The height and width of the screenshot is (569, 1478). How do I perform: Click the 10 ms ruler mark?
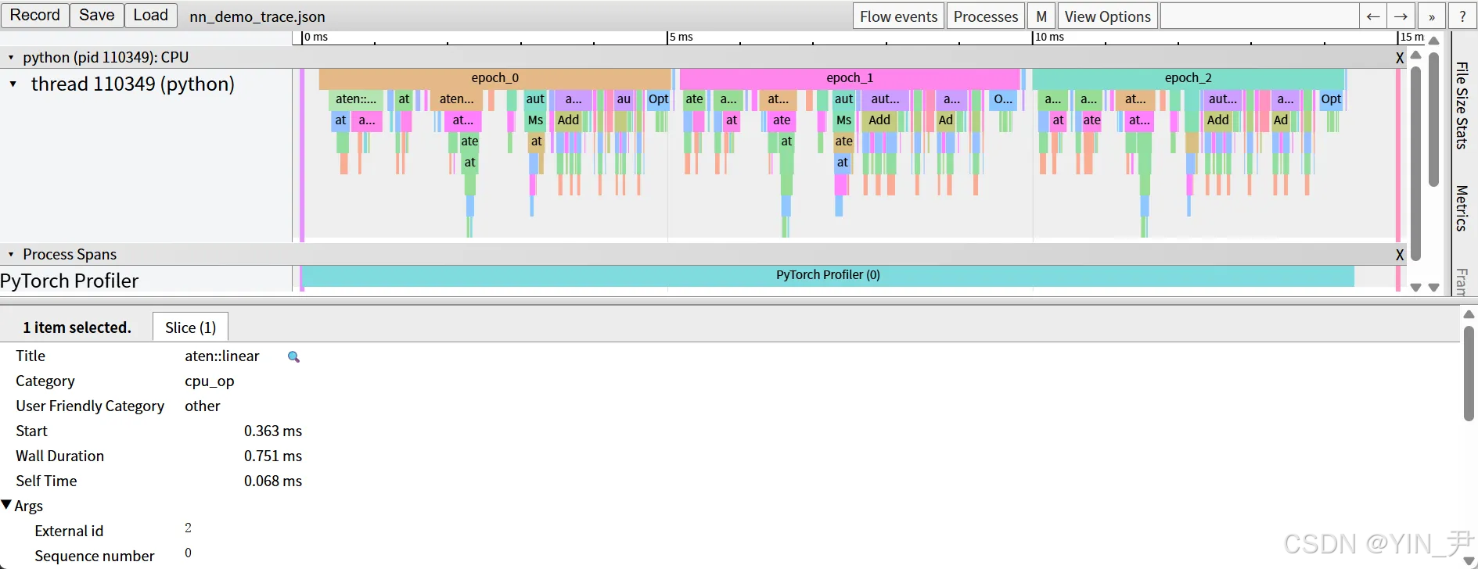1049,38
